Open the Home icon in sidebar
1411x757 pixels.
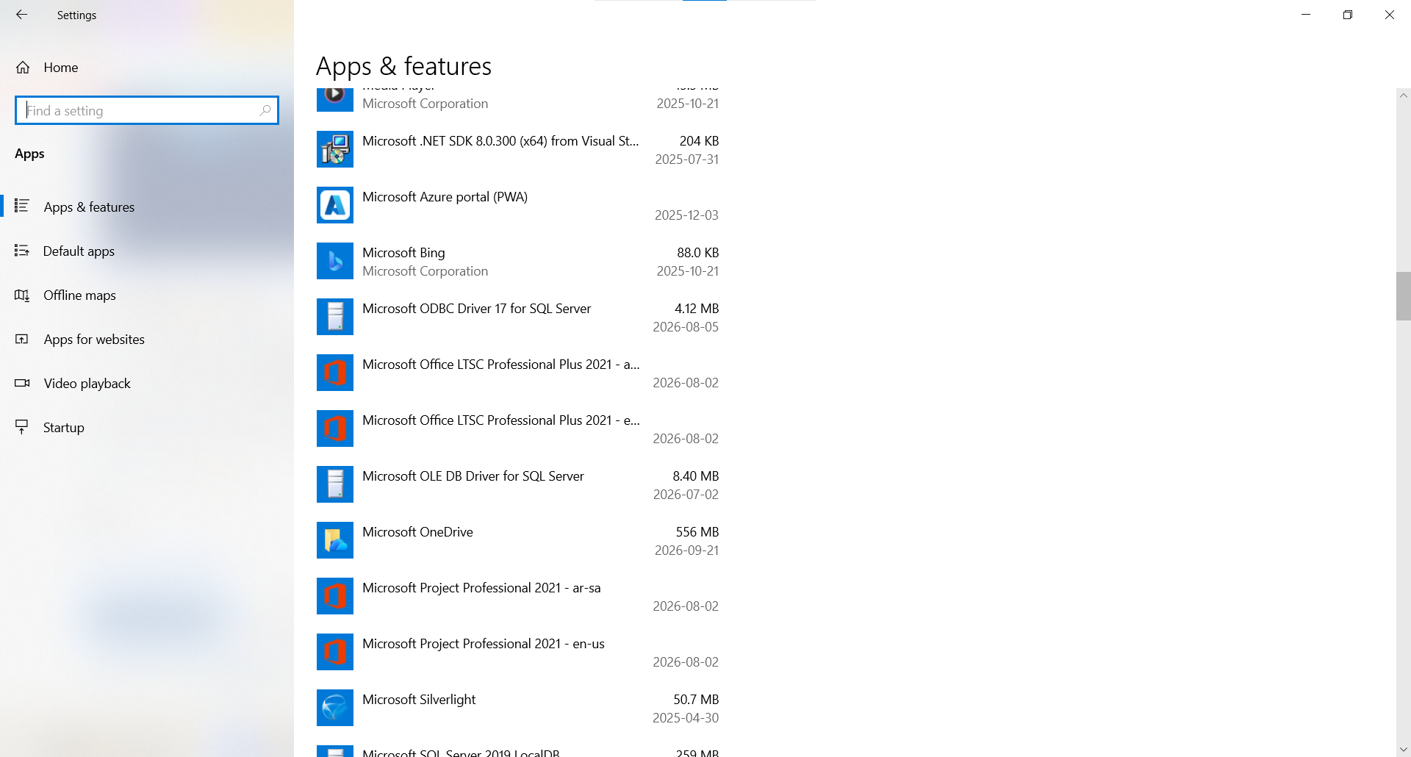tap(23, 68)
